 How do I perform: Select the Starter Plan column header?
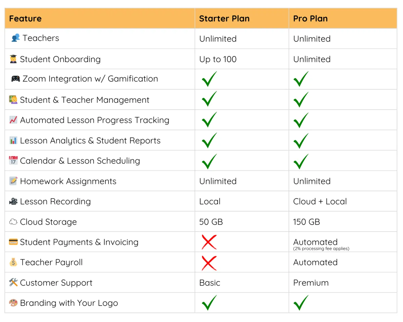(242, 18)
